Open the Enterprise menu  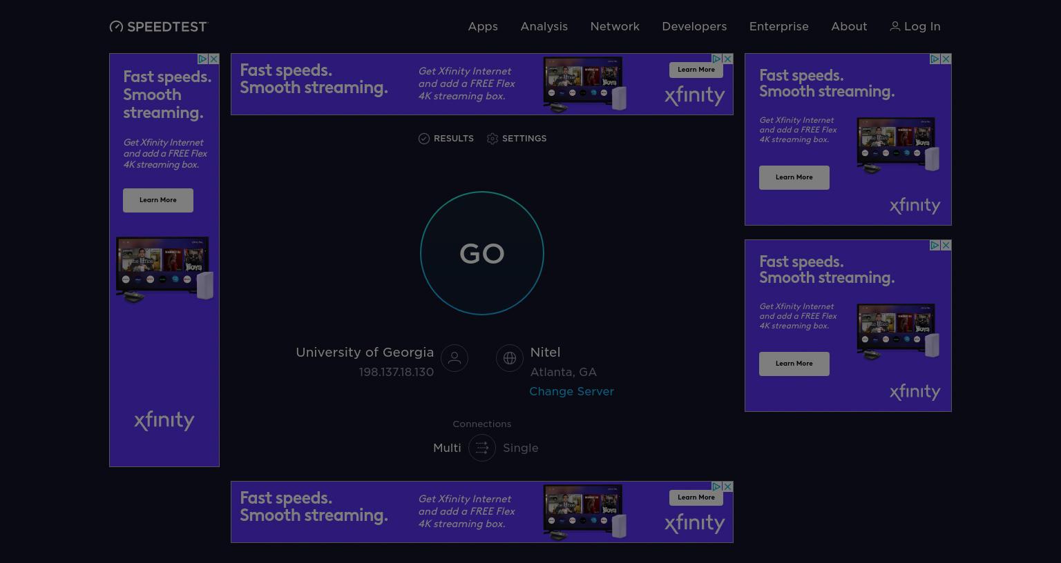tap(778, 26)
